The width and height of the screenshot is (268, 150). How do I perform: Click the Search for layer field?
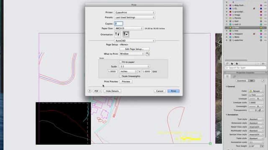coord(245,67)
